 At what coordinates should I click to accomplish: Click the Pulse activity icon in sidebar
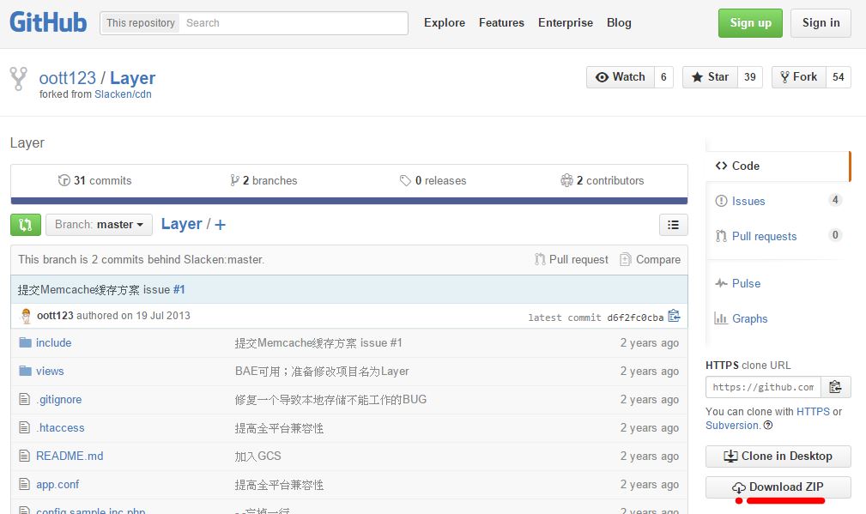[x=721, y=283]
